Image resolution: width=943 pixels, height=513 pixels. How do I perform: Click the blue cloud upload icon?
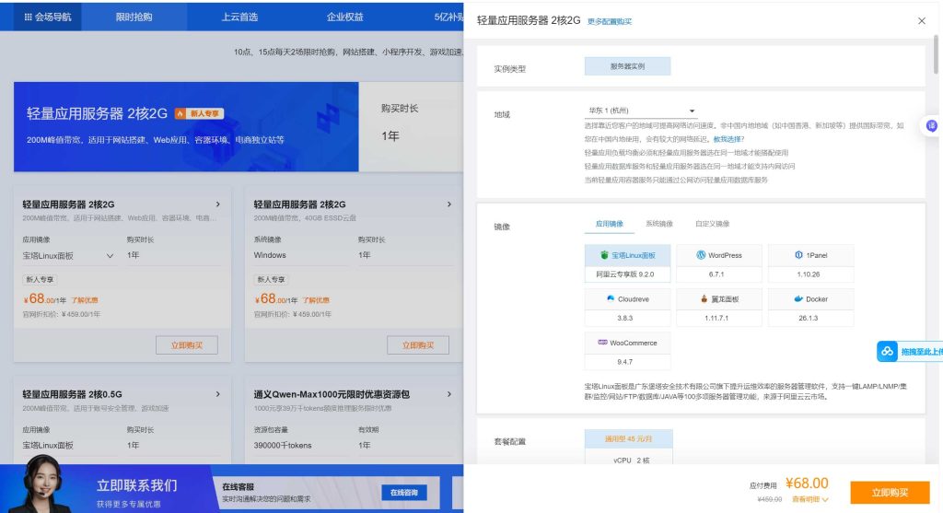tap(887, 352)
